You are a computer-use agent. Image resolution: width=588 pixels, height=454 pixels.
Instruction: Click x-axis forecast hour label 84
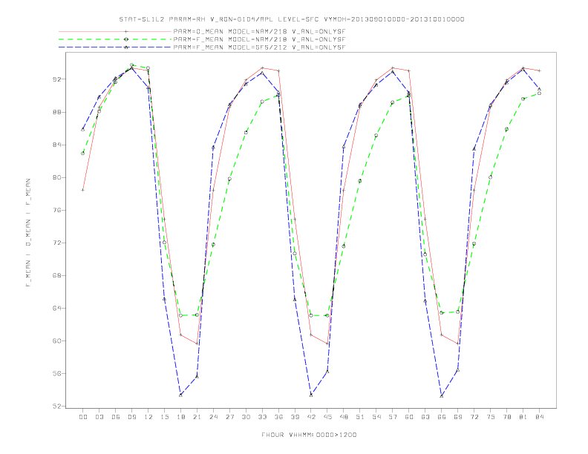click(540, 417)
